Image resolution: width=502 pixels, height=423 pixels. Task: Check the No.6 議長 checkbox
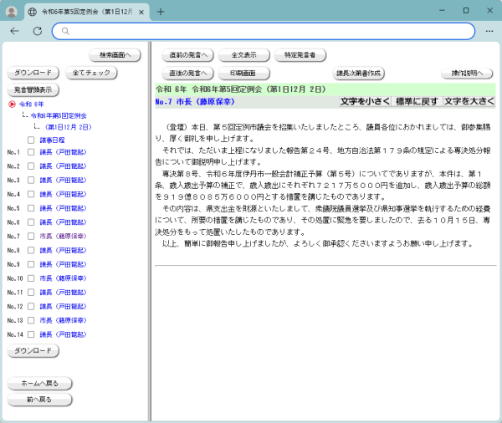(31, 222)
